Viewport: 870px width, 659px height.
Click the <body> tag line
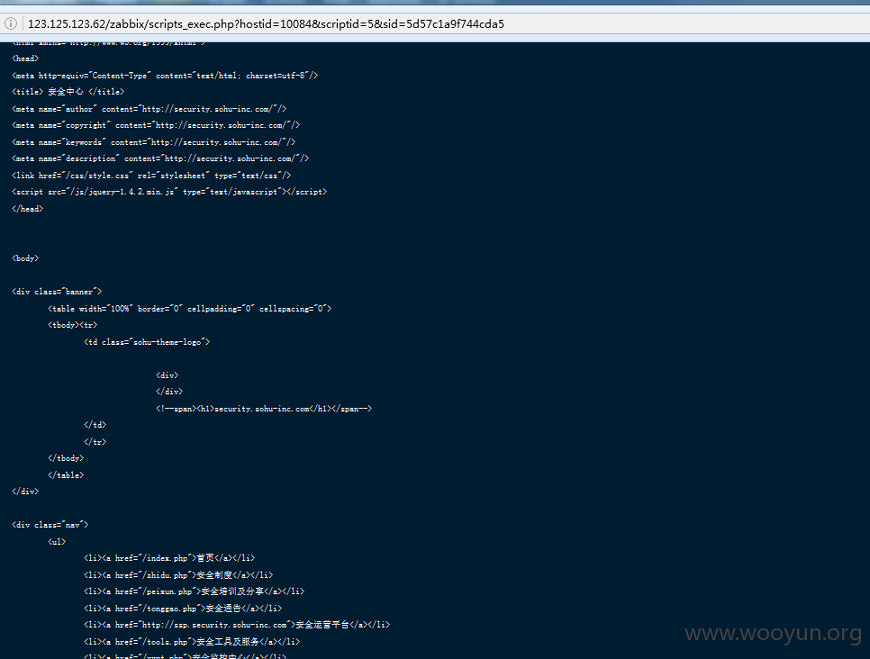[25, 258]
